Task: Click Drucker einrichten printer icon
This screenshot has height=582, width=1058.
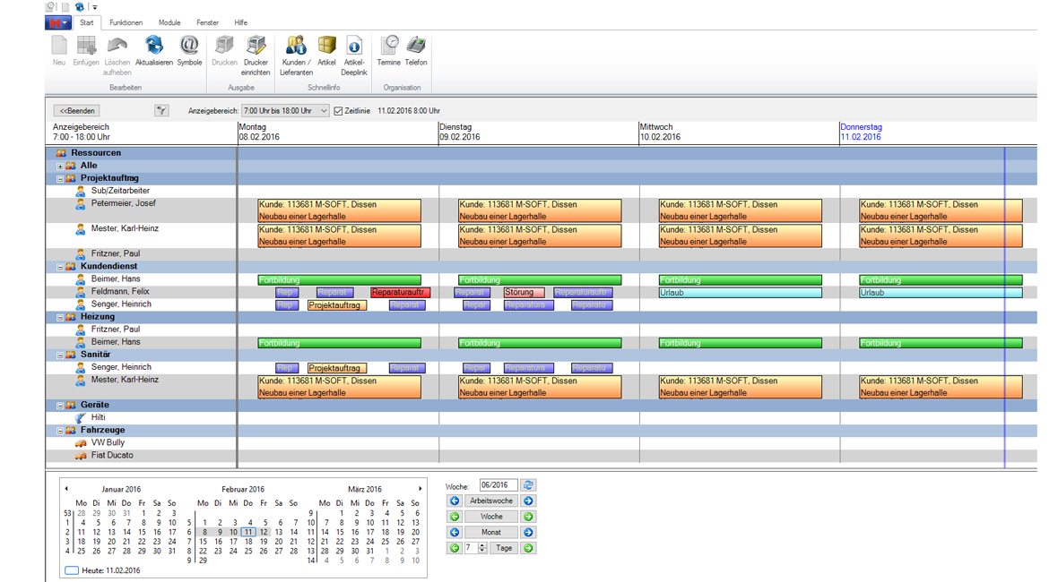Action: tap(256, 47)
